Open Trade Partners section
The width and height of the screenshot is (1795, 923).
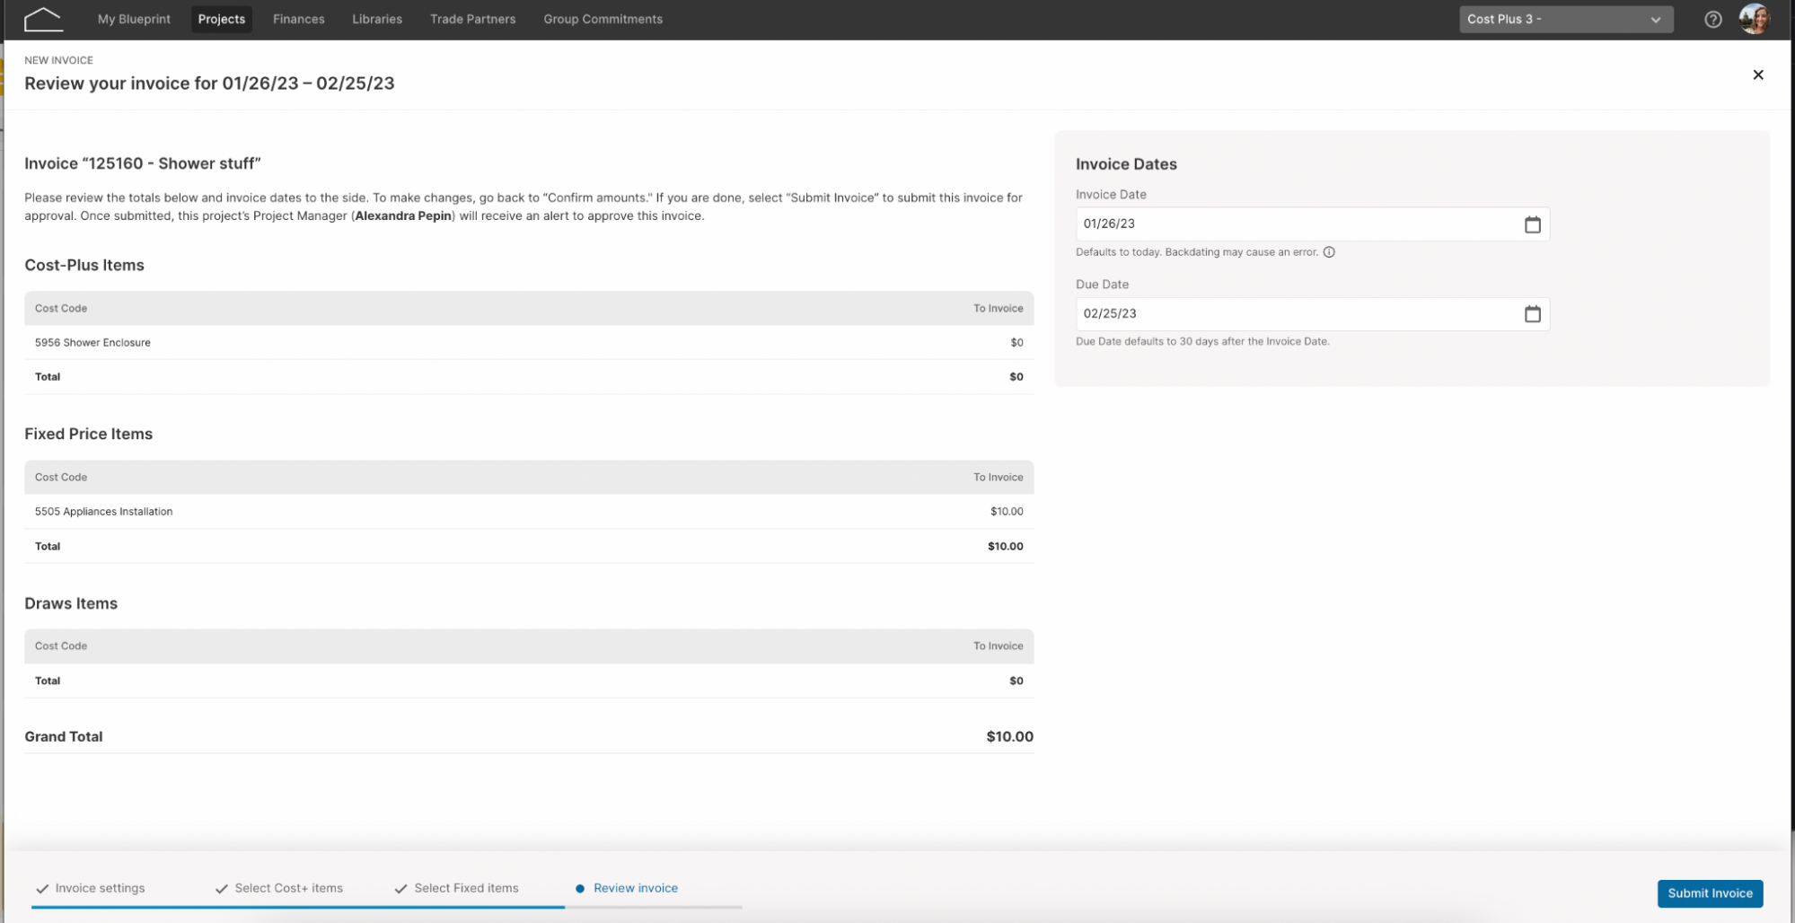473,19
